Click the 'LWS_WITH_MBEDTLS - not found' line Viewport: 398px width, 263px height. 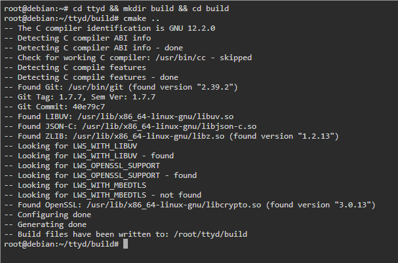click(102, 195)
